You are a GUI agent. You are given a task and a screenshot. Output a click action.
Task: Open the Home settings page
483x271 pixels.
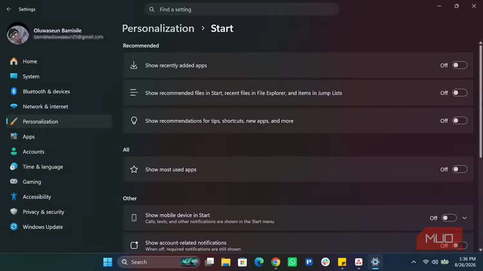59,61
